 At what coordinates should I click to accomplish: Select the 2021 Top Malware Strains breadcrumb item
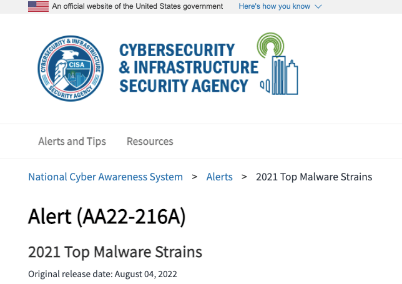click(x=314, y=177)
